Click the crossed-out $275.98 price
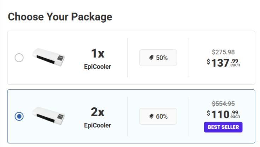This screenshot has height=147, width=260. (x=223, y=52)
